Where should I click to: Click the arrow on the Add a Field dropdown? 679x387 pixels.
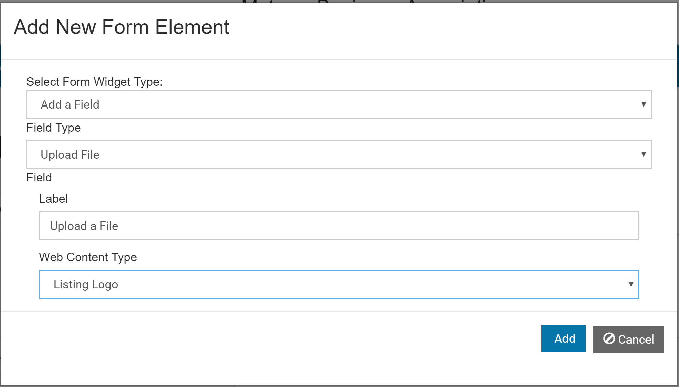click(x=643, y=104)
